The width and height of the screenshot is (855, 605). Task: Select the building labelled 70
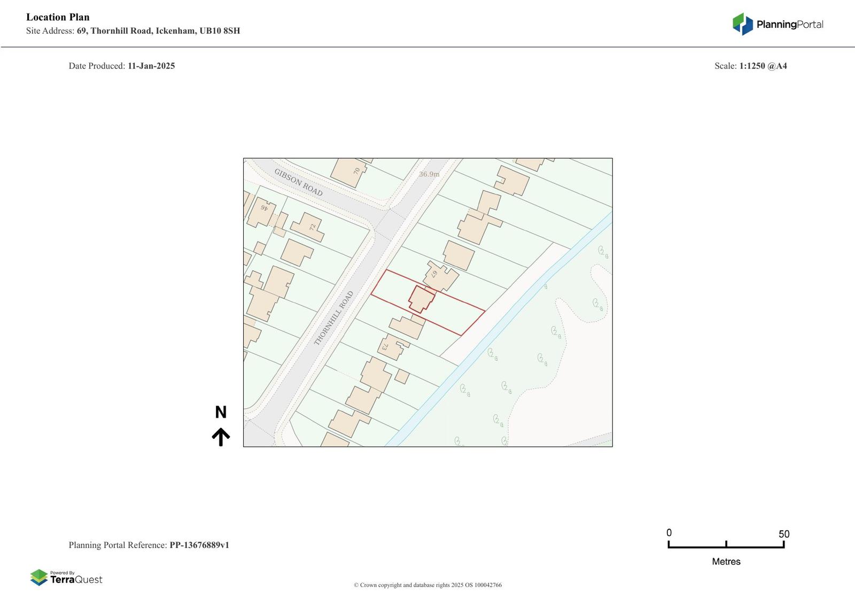coord(349,172)
